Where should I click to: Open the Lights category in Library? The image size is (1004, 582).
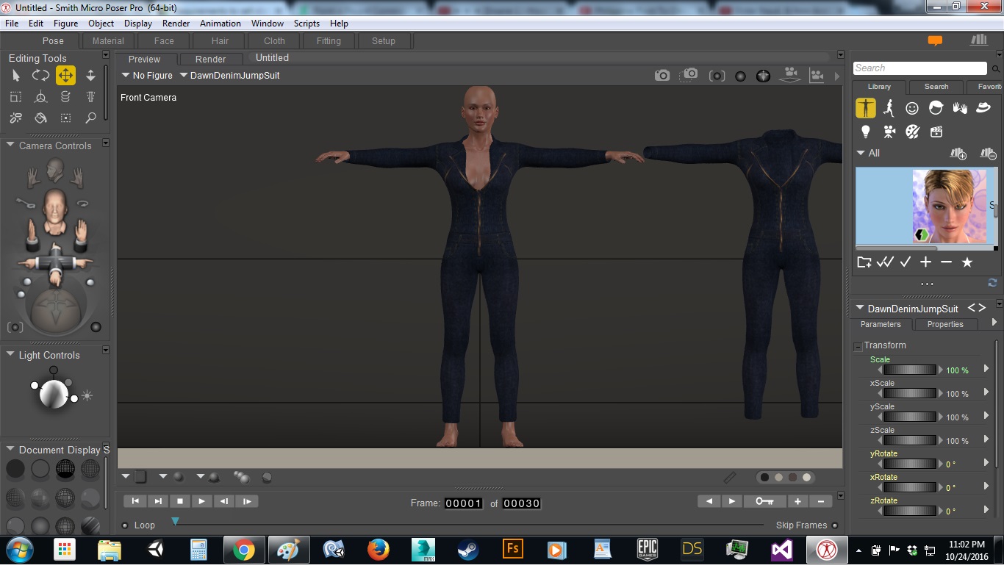865,132
